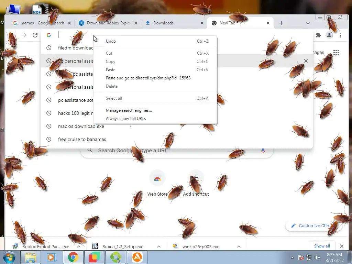Reload the page with the refresh icon
This screenshot has height=264, width=352.
point(35,35)
